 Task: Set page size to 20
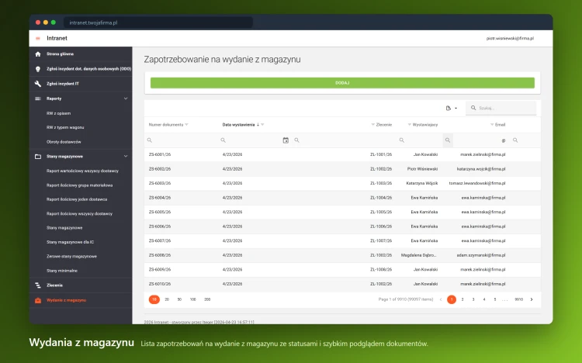click(x=167, y=299)
